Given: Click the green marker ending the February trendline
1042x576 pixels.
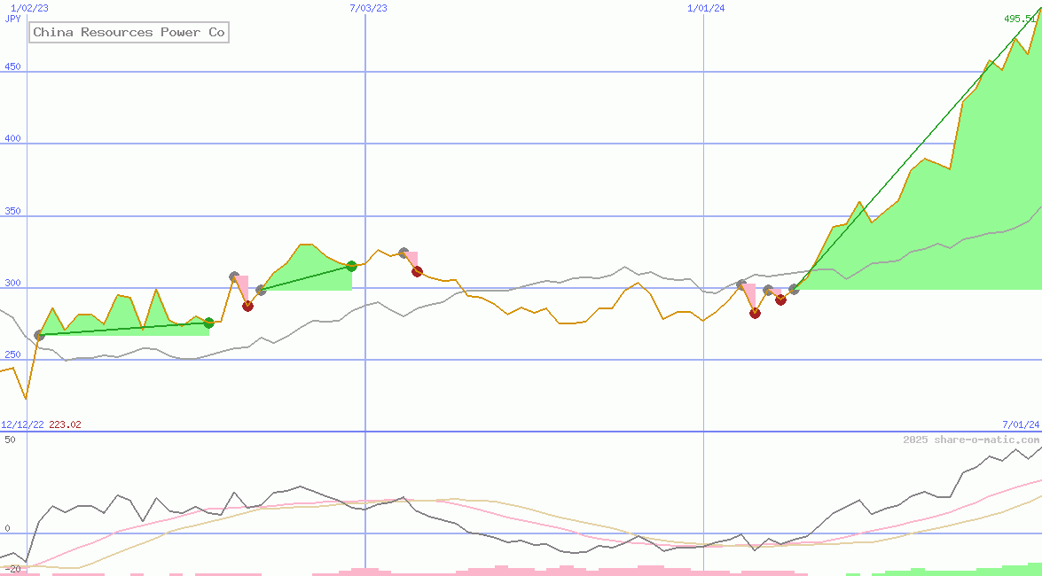Looking at the screenshot, I should (208, 323).
